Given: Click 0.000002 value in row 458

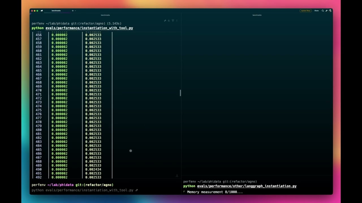Looking at the screenshot, I should pos(59,43).
